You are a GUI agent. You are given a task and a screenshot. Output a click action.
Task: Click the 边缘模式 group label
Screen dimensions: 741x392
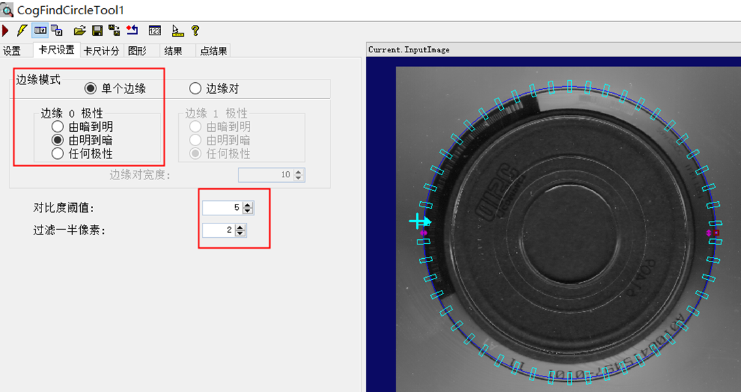[38, 79]
